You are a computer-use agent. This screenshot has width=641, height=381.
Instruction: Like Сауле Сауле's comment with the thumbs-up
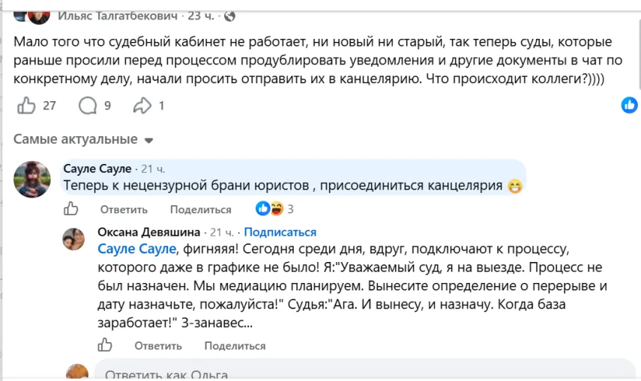(x=71, y=209)
